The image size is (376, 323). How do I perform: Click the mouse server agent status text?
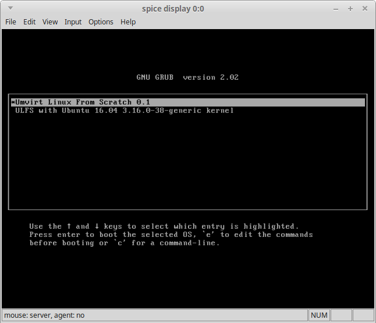(x=44, y=315)
